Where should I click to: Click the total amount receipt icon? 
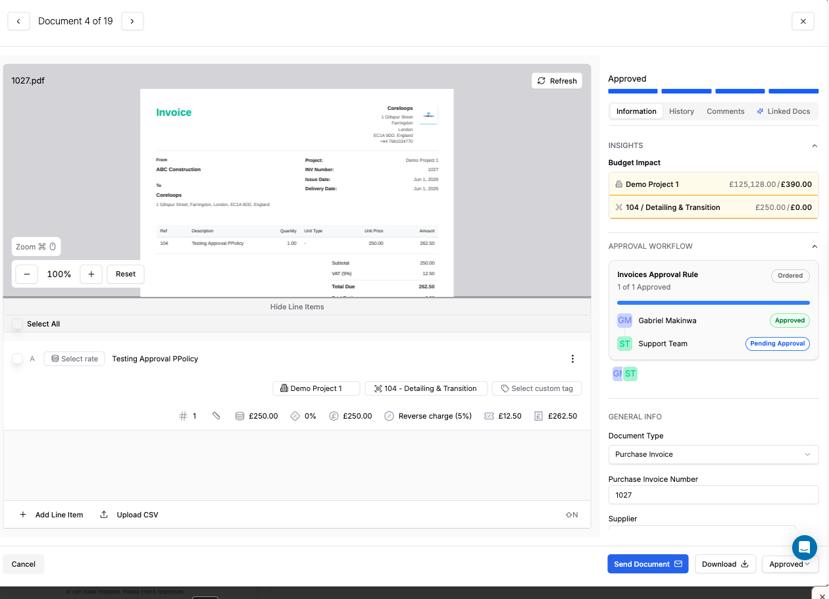538,416
